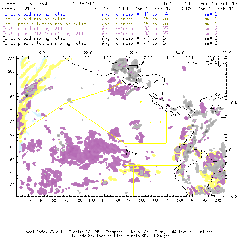Click the 'YSU PBL' footer text
Viewport: 239px width, 239px height.
[x=93, y=232]
